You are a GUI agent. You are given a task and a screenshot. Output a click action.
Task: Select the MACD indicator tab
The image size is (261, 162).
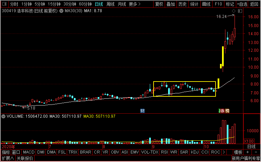[29, 152]
